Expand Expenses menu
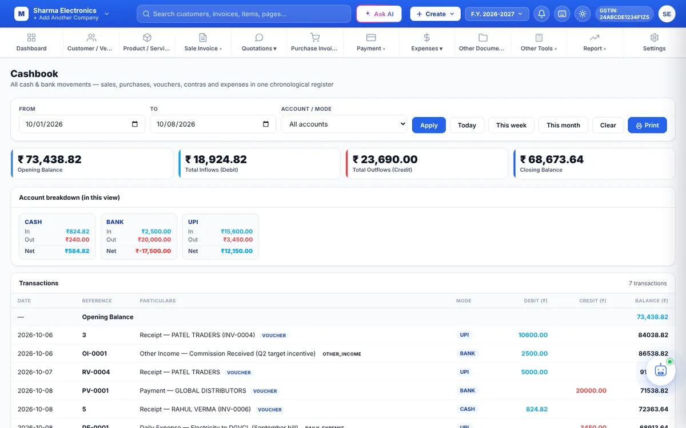Image resolution: width=686 pixels, height=428 pixels. (x=426, y=42)
